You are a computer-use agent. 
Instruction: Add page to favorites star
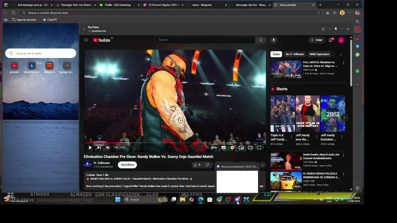[318, 13]
